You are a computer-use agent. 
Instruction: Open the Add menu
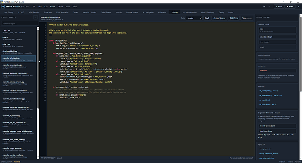tap(46, 7)
